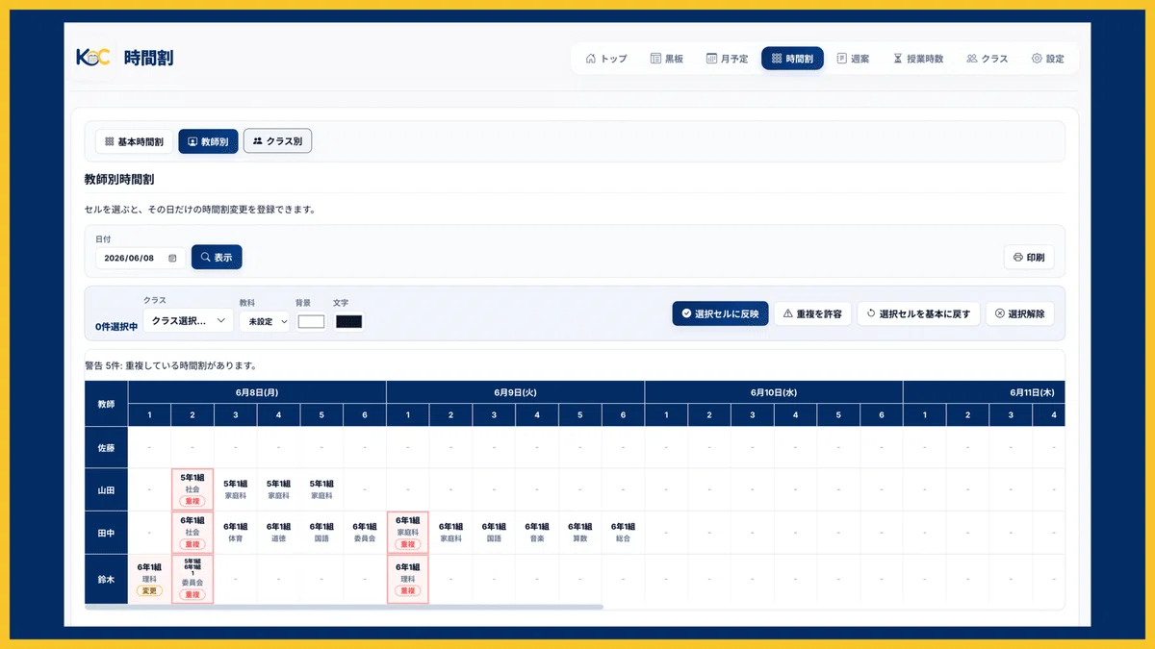Image resolution: width=1155 pixels, height=649 pixels.
Task: Click 選択セルを基本に戻す button
Action: [918, 313]
